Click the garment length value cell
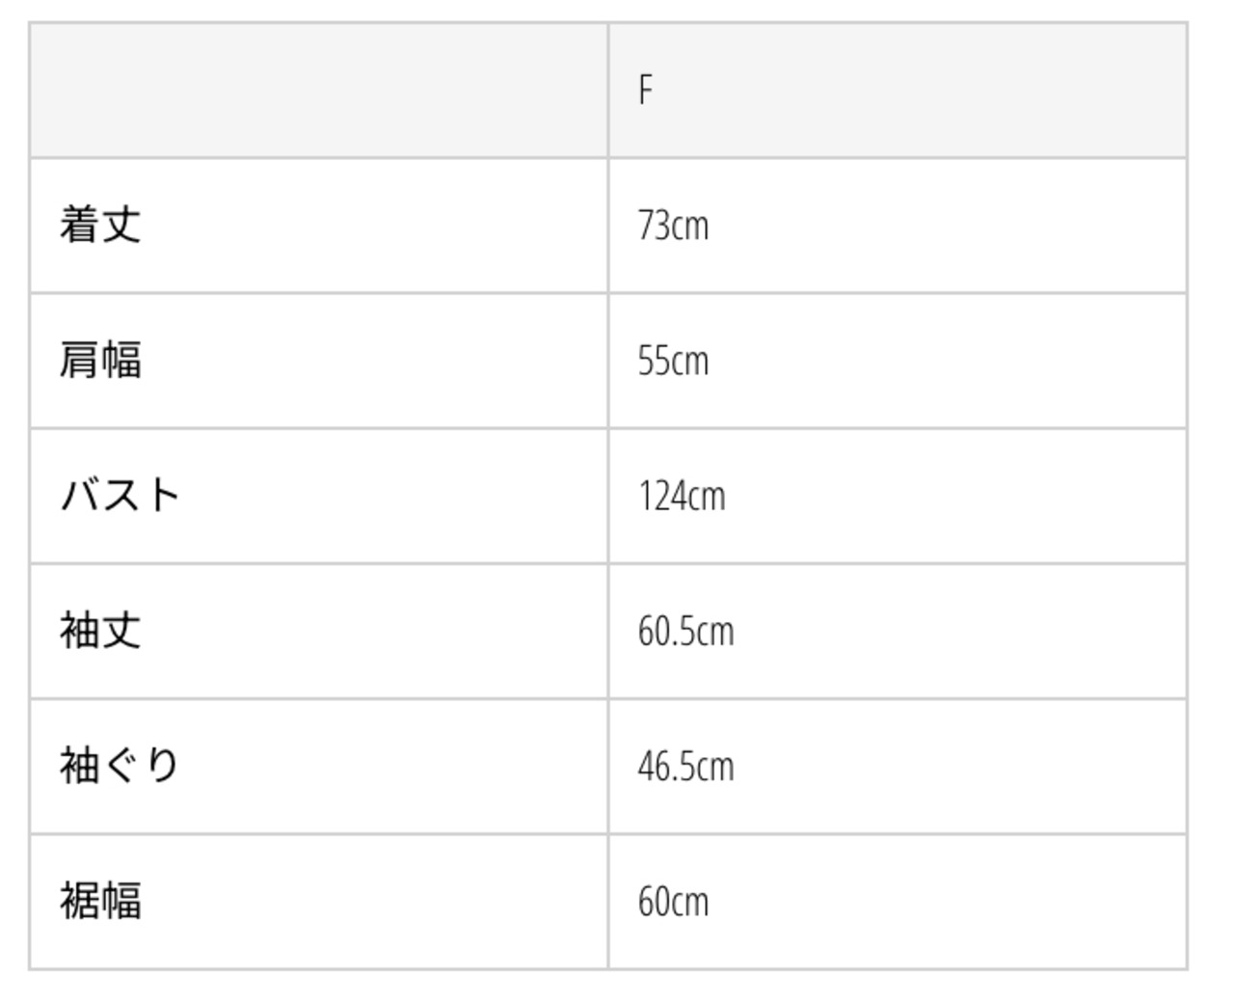Screen dimensions: 1234x1004 point(897,226)
